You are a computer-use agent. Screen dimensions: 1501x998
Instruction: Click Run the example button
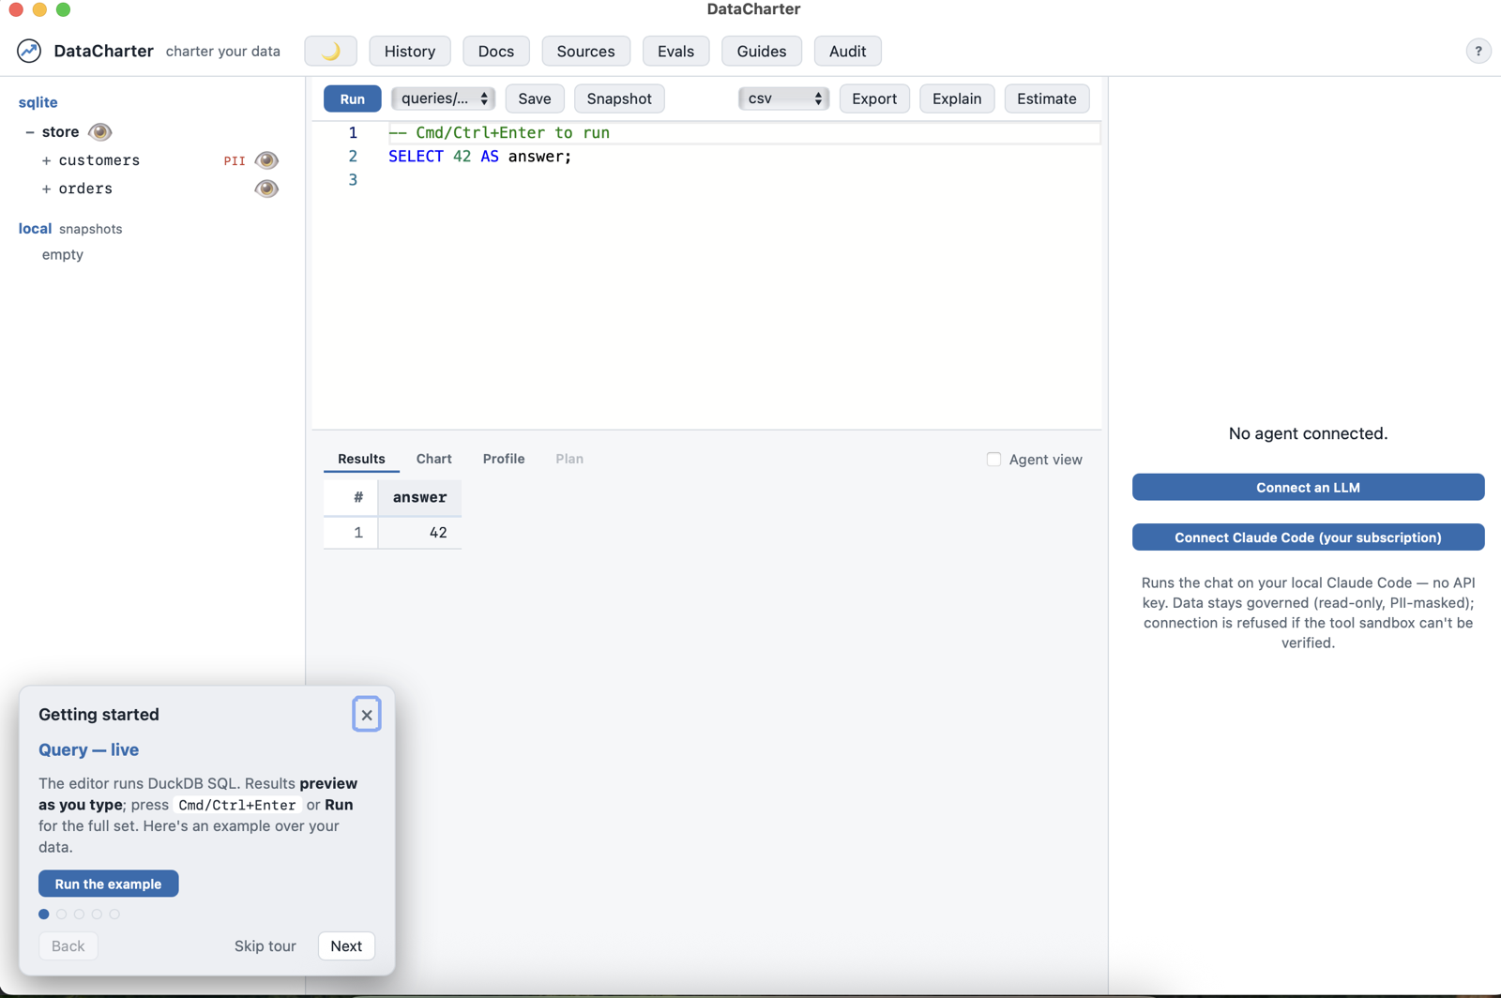pyautogui.click(x=108, y=884)
